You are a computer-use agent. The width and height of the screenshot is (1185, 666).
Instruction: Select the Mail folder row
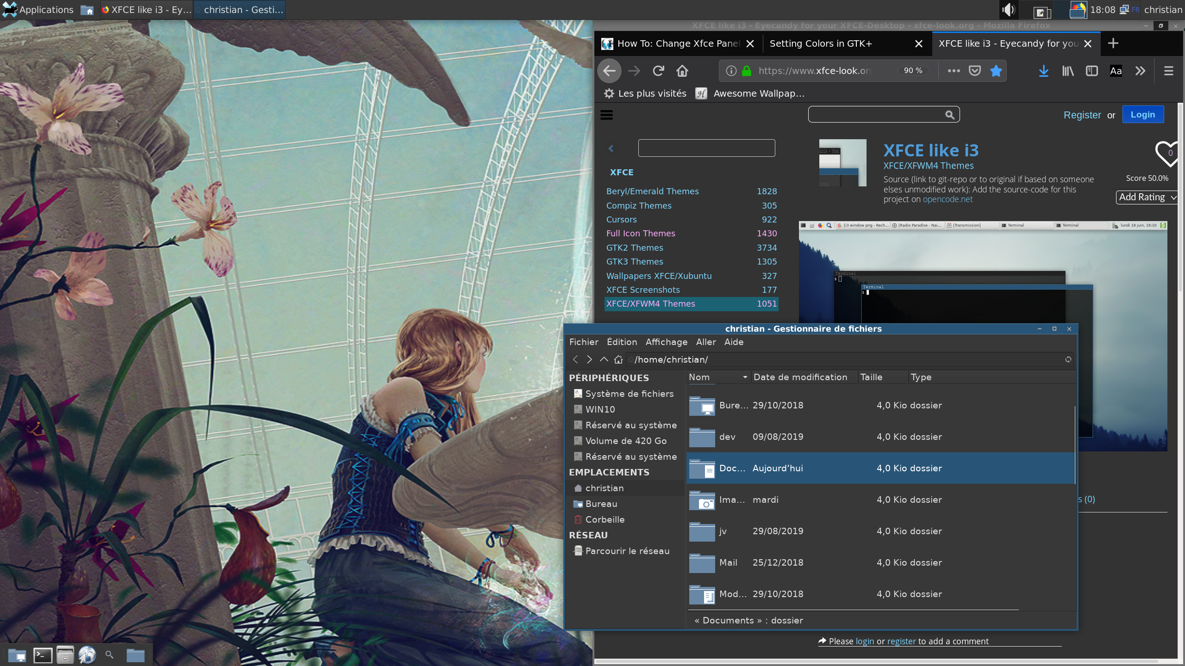pos(880,562)
